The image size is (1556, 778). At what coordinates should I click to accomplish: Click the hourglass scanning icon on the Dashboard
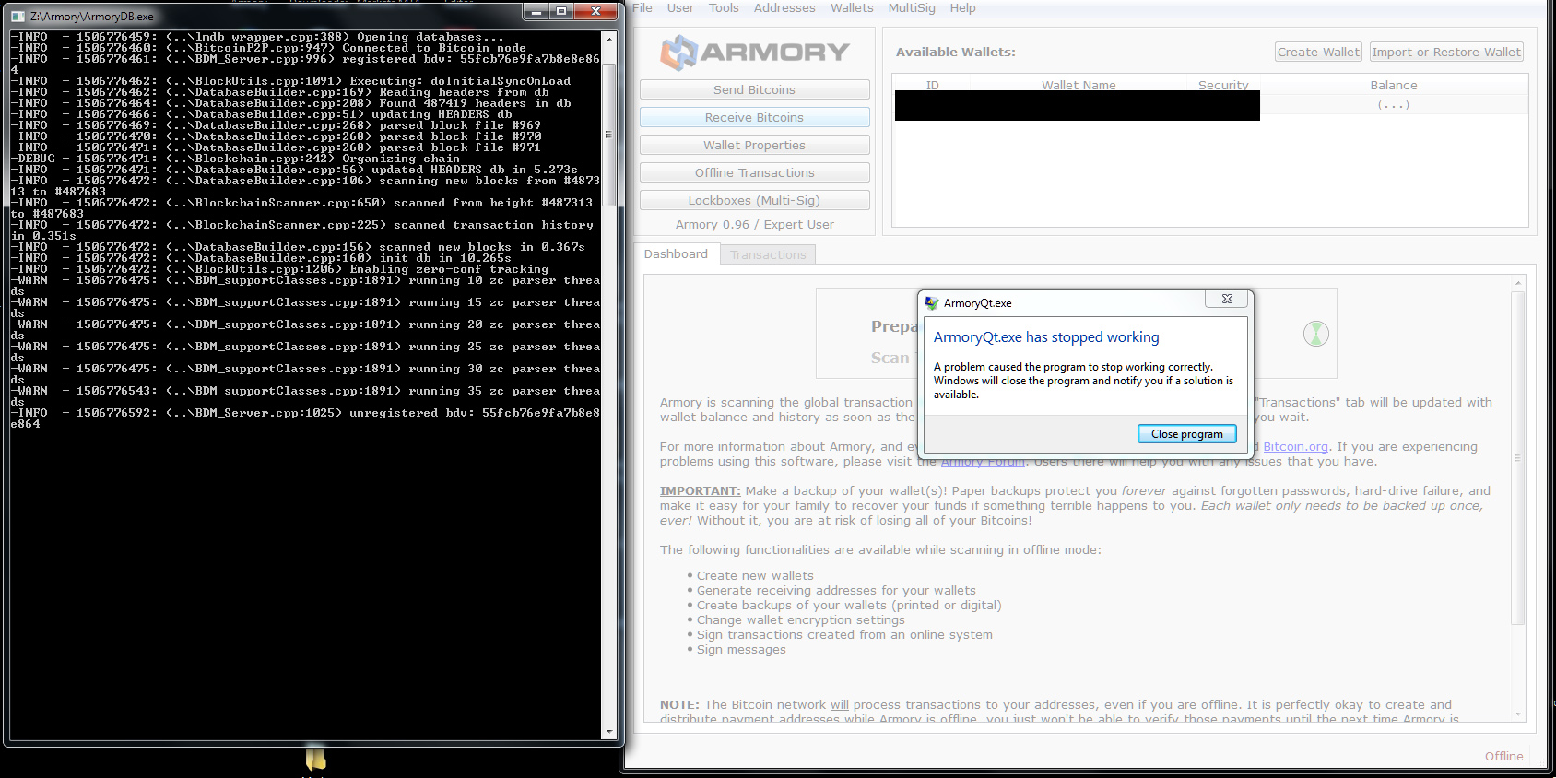1315,334
